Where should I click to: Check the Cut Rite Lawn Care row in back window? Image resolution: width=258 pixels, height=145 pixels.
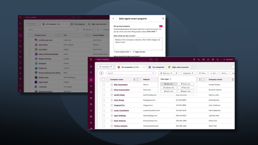(30, 40)
